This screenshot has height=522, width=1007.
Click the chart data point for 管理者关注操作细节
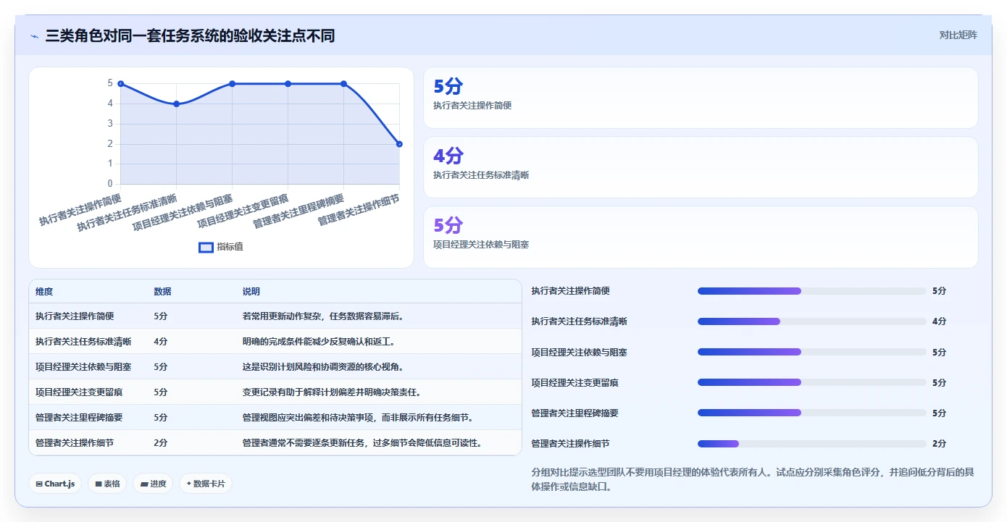click(399, 144)
